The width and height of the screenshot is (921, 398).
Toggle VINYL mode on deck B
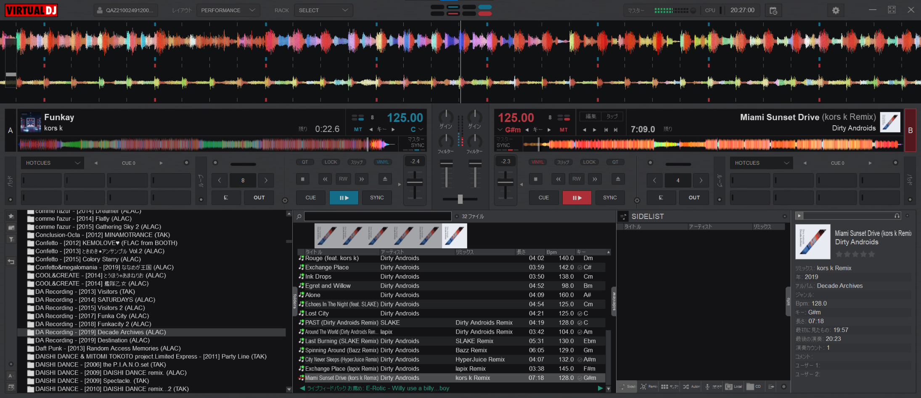pos(537,162)
